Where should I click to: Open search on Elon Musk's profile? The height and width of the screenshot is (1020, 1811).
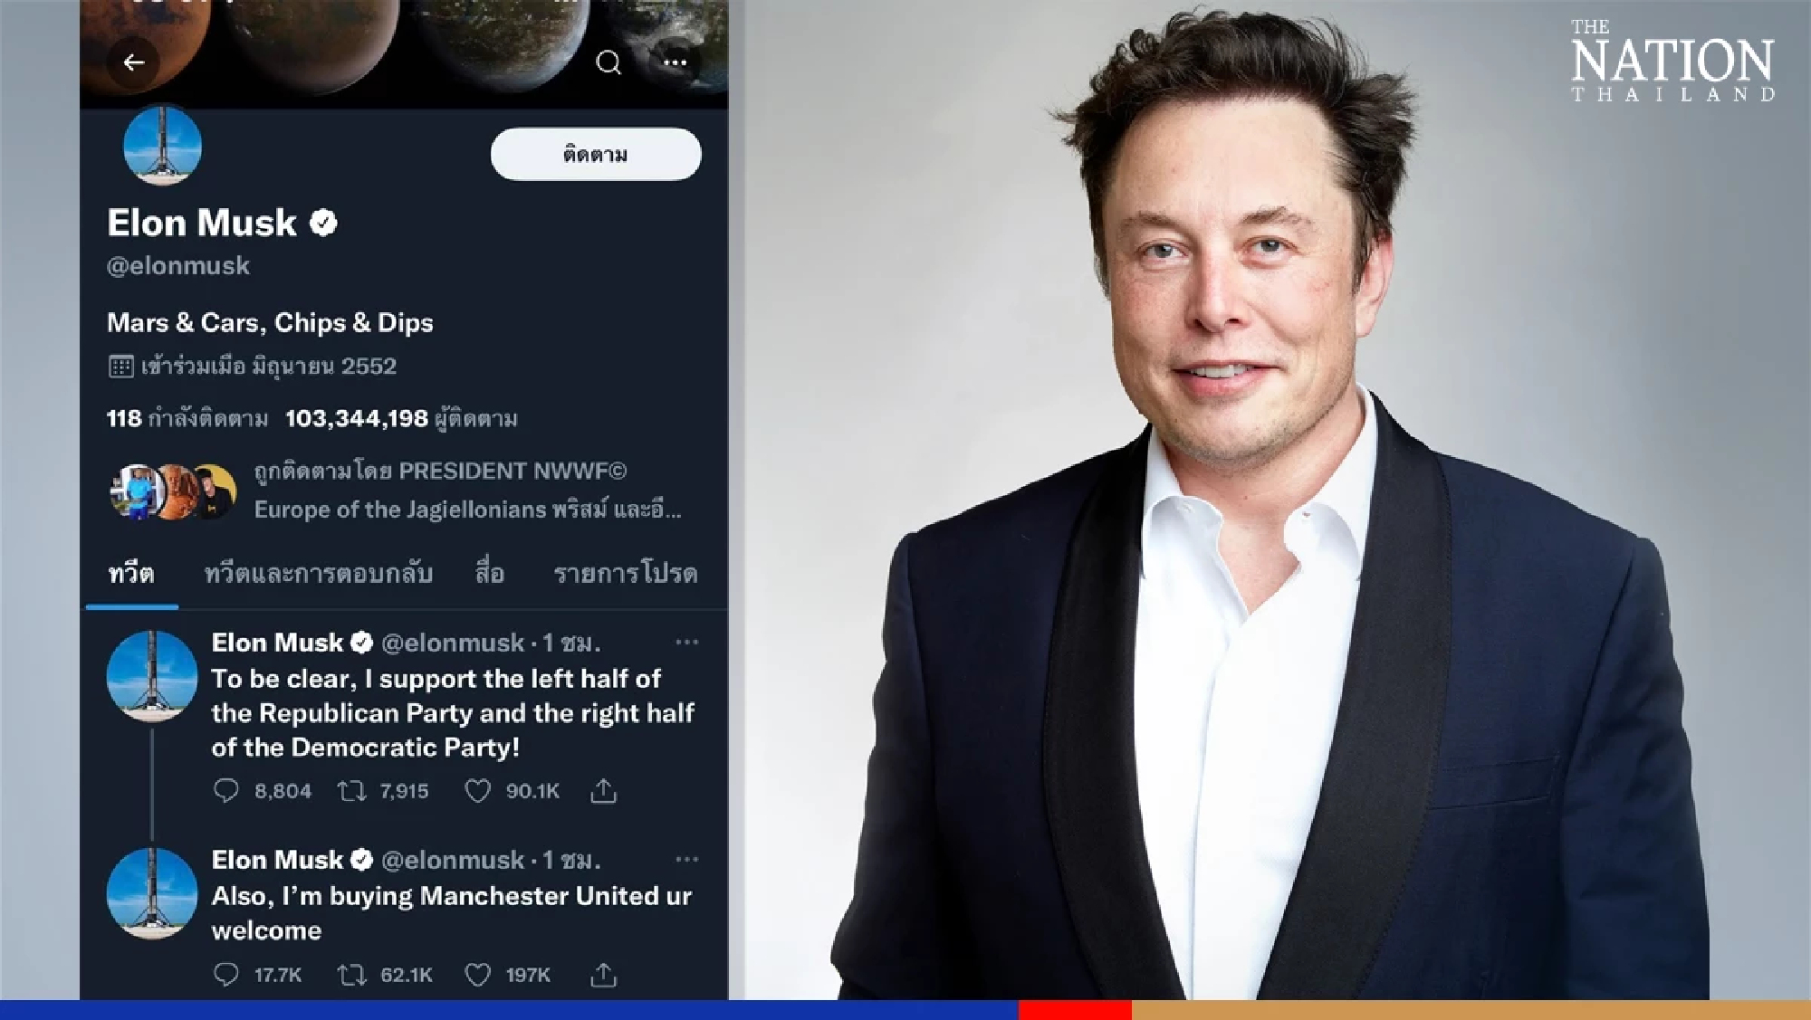[x=608, y=63]
